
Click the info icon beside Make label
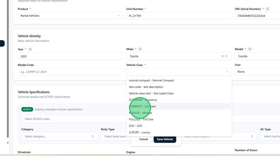[140, 49]
